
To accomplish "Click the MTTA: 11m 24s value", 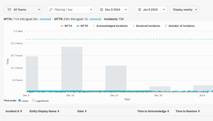I will point(14,19).
